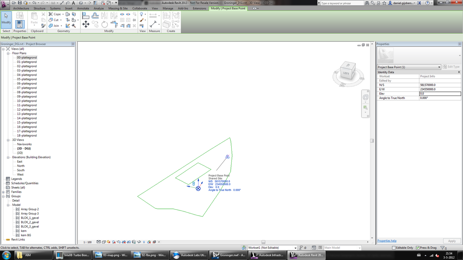Expand the Families node in Project Browser

tap(3, 192)
